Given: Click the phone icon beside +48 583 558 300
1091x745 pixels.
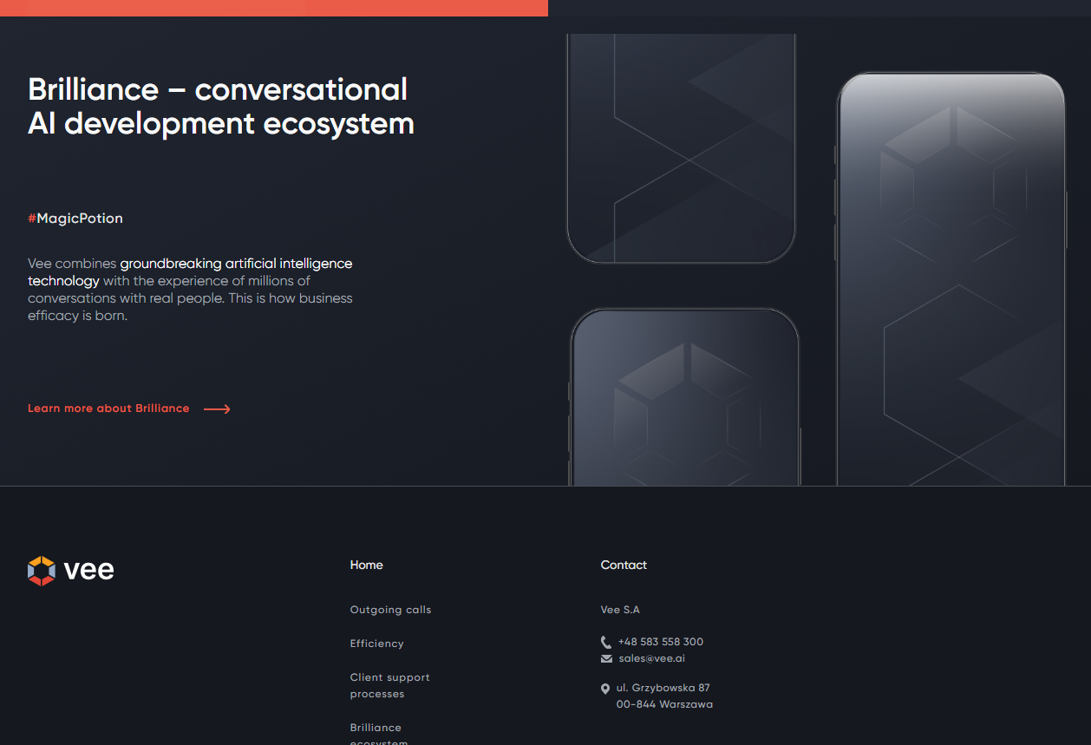Looking at the screenshot, I should [x=605, y=643].
